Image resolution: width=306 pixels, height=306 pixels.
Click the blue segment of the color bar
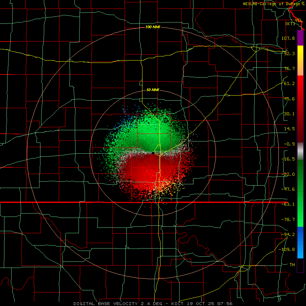pyautogui.click(x=300, y=242)
